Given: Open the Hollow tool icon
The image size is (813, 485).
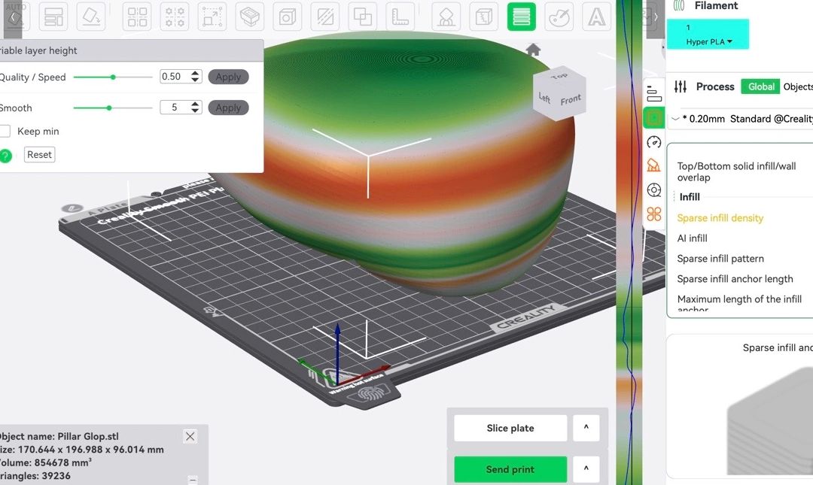Looking at the screenshot, I should 249,17.
